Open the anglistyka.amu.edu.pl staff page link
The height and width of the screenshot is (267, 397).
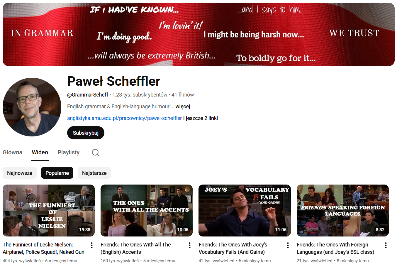[124, 118]
